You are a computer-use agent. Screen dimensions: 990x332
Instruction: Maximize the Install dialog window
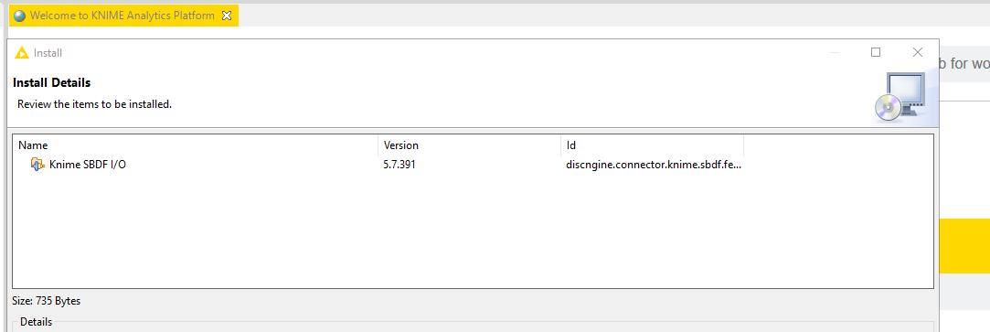click(x=876, y=52)
